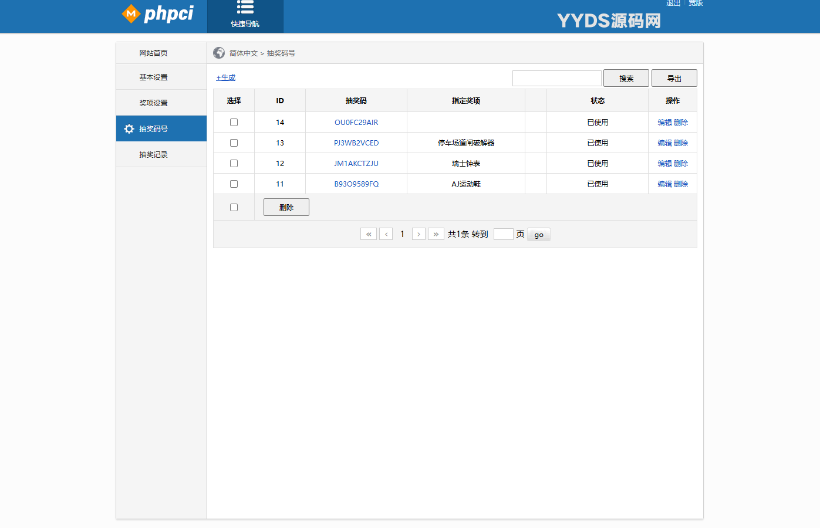
Task: Click the globe icon in the breadcrumb
Action: [x=219, y=52]
